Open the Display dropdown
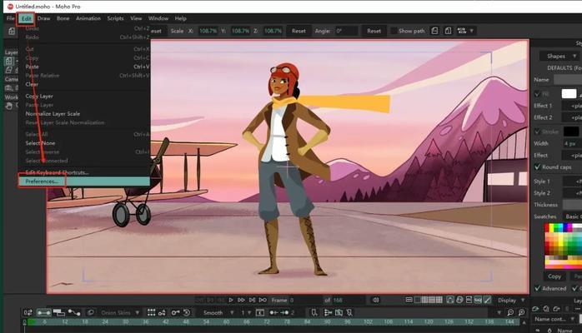The height and width of the screenshot is (333, 582). pyautogui.click(x=511, y=300)
